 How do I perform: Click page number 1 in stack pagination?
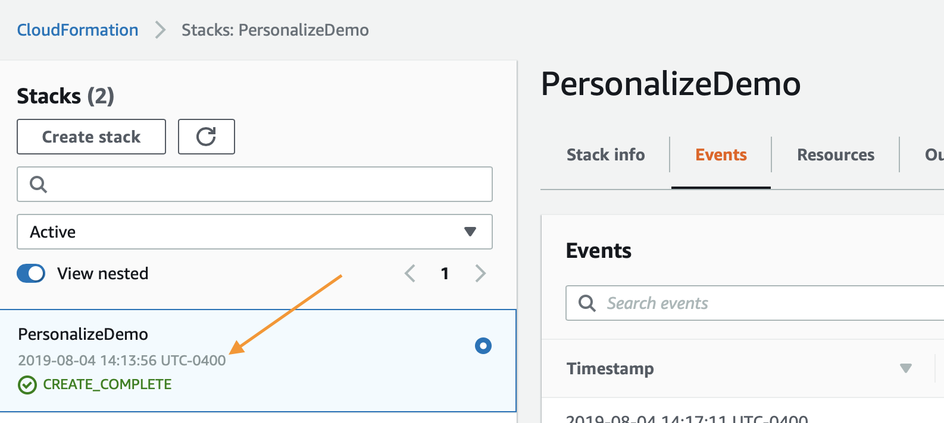tap(445, 273)
